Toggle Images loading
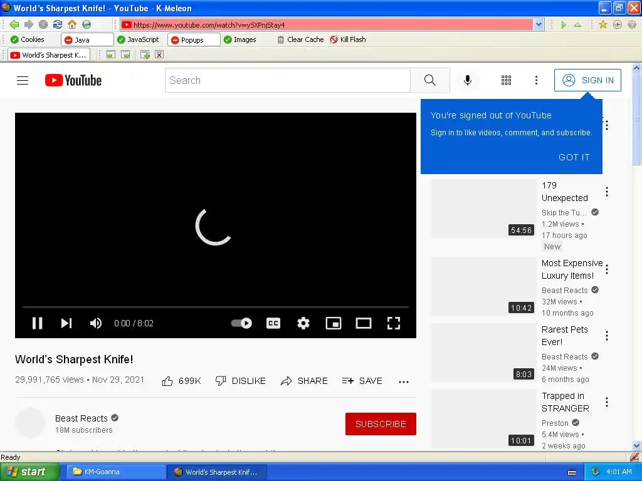The width and height of the screenshot is (642, 481). click(240, 39)
